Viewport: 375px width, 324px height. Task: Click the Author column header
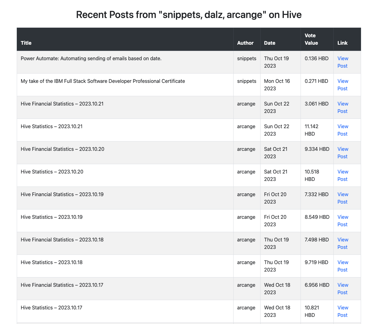(245, 43)
